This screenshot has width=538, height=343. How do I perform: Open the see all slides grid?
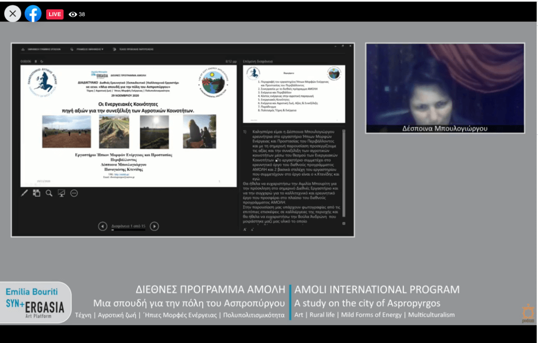pos(37,193)
